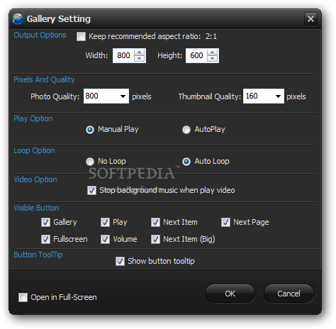
Task: Click the Pixels And Quality heading
Action: coord(44,79)
